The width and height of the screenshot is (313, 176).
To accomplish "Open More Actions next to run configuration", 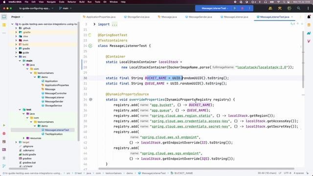I will click(x=249, y=8).
